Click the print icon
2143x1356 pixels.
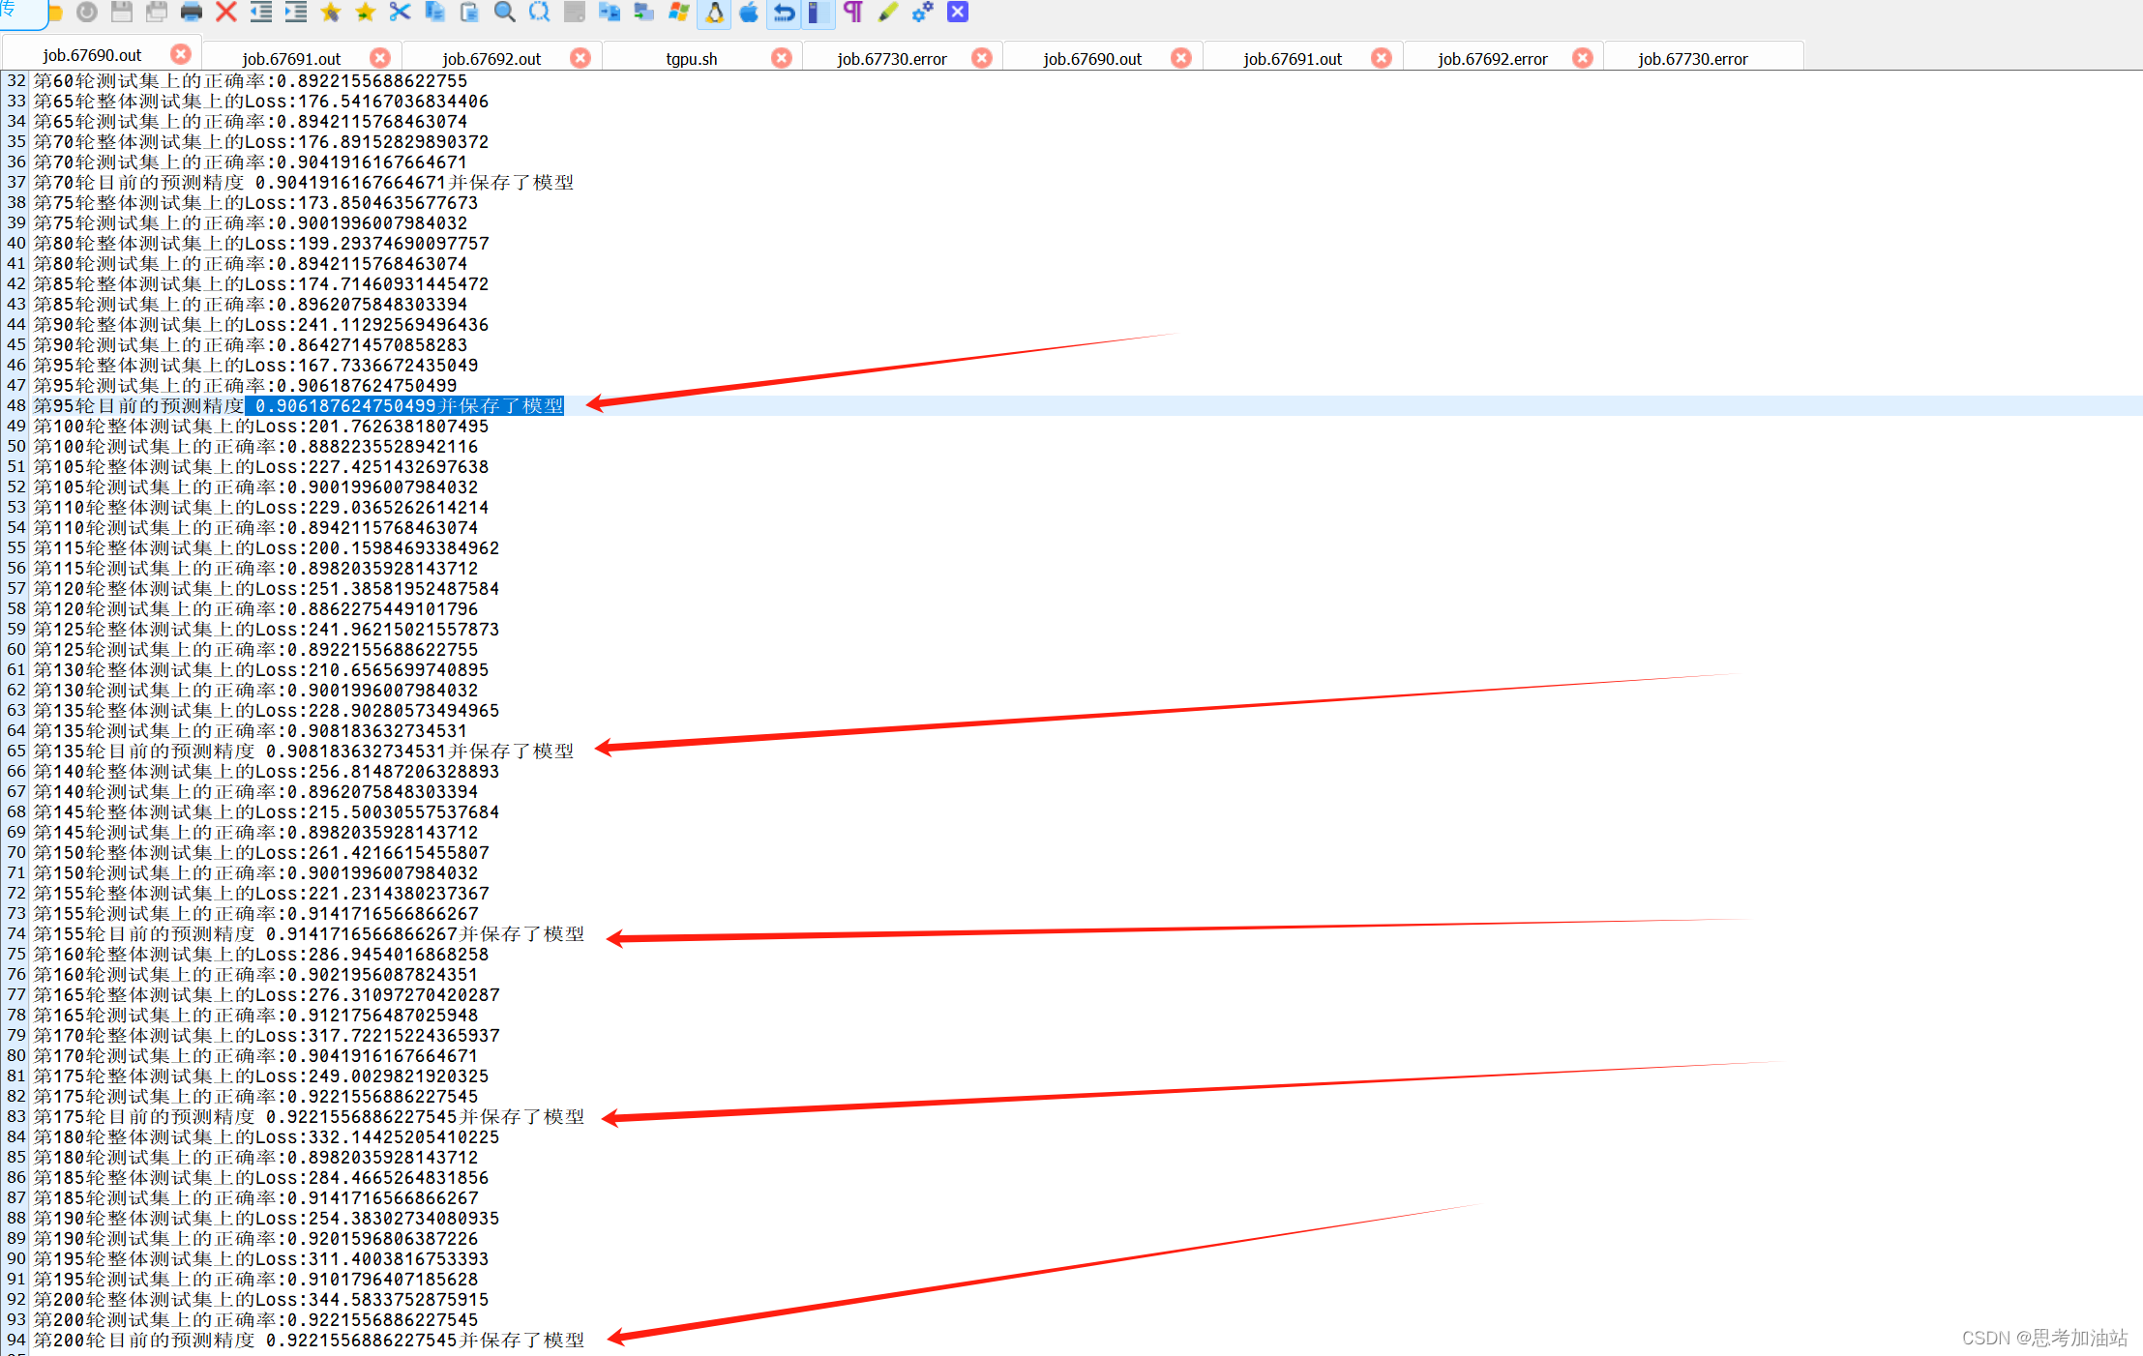pos(191,12)
